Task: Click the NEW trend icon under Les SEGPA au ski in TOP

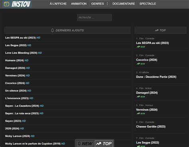Action: point(138,47)
